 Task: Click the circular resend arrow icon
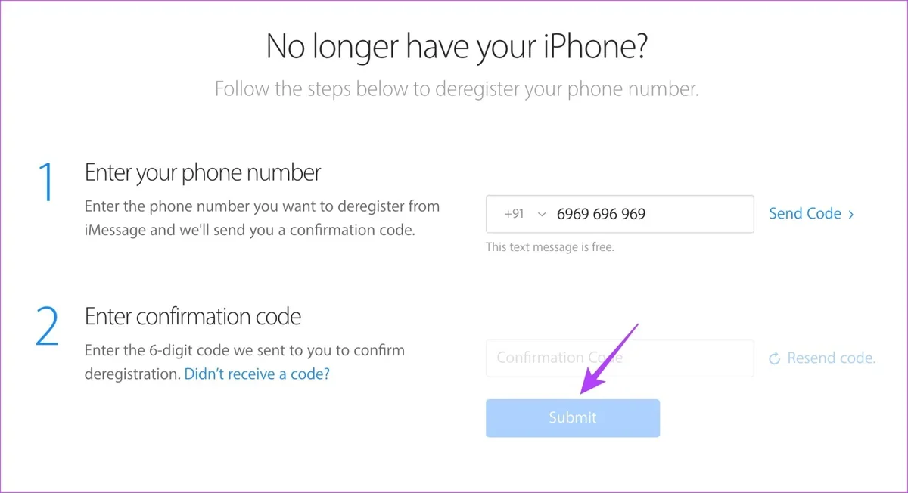[x=774, y=358]
